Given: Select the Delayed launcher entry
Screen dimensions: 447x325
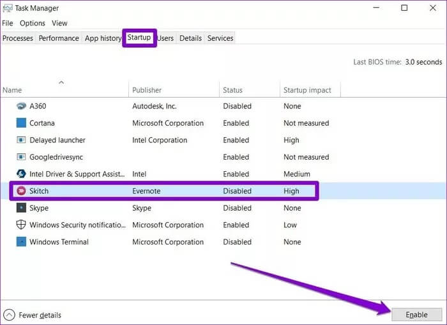Looking at the screenshot, I should tap(57, 140).
